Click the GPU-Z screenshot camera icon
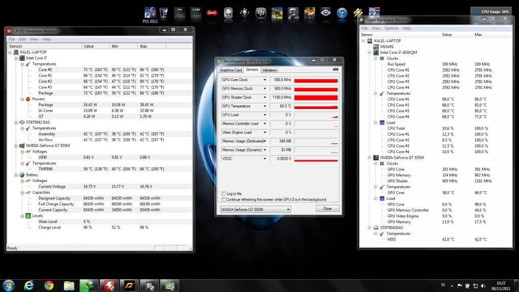 point(336,69)
